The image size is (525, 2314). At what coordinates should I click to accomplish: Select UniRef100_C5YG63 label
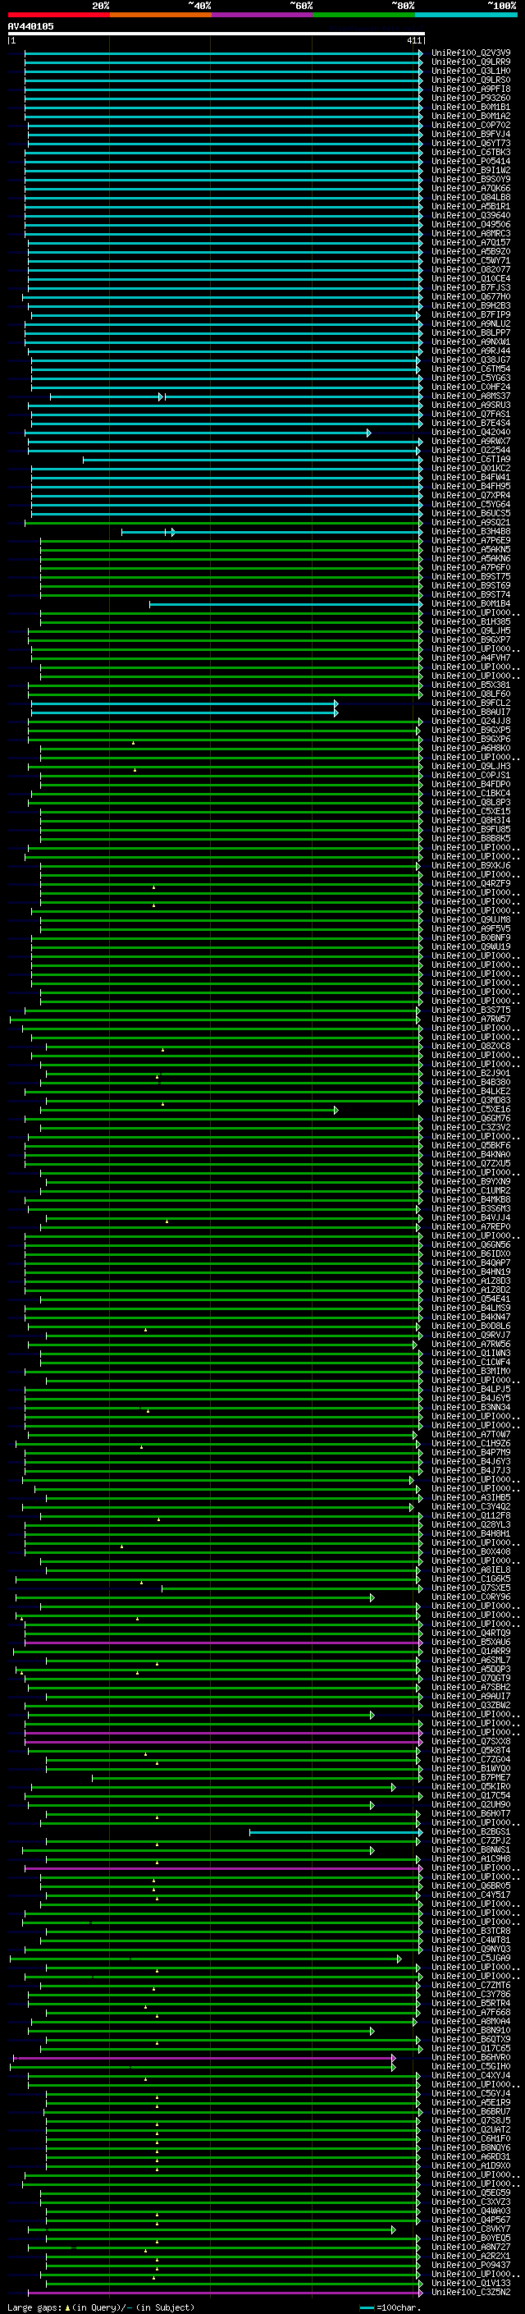471,378
